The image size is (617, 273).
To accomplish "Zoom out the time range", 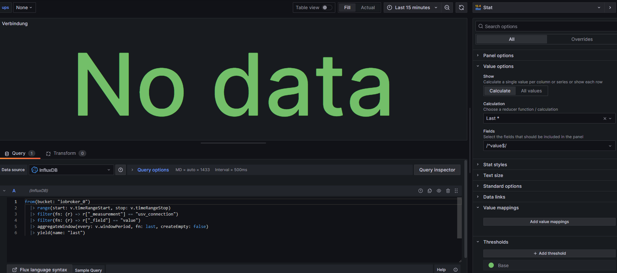I will tap(447, 8).
